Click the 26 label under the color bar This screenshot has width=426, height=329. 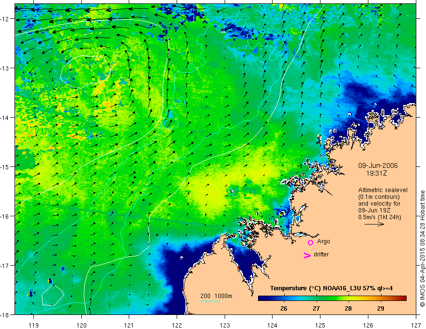coord(284,308)
